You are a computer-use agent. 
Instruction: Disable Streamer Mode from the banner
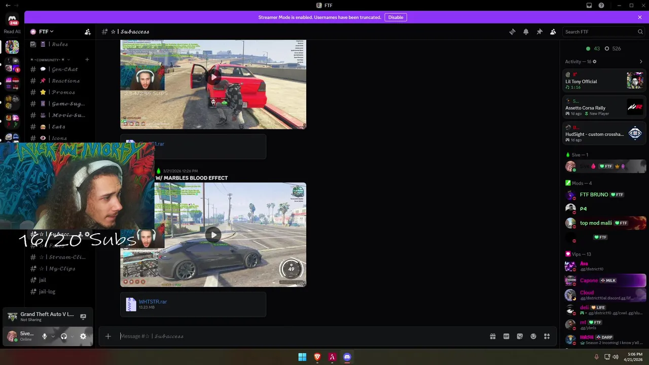395,17
